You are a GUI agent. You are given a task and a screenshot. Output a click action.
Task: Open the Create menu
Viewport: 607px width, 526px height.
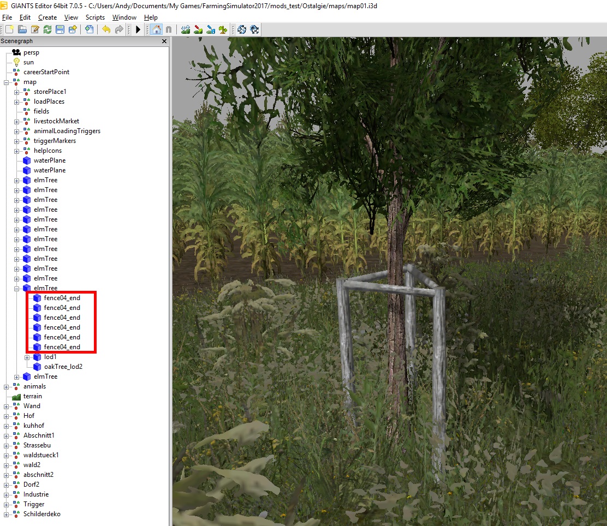pos(47,17)
